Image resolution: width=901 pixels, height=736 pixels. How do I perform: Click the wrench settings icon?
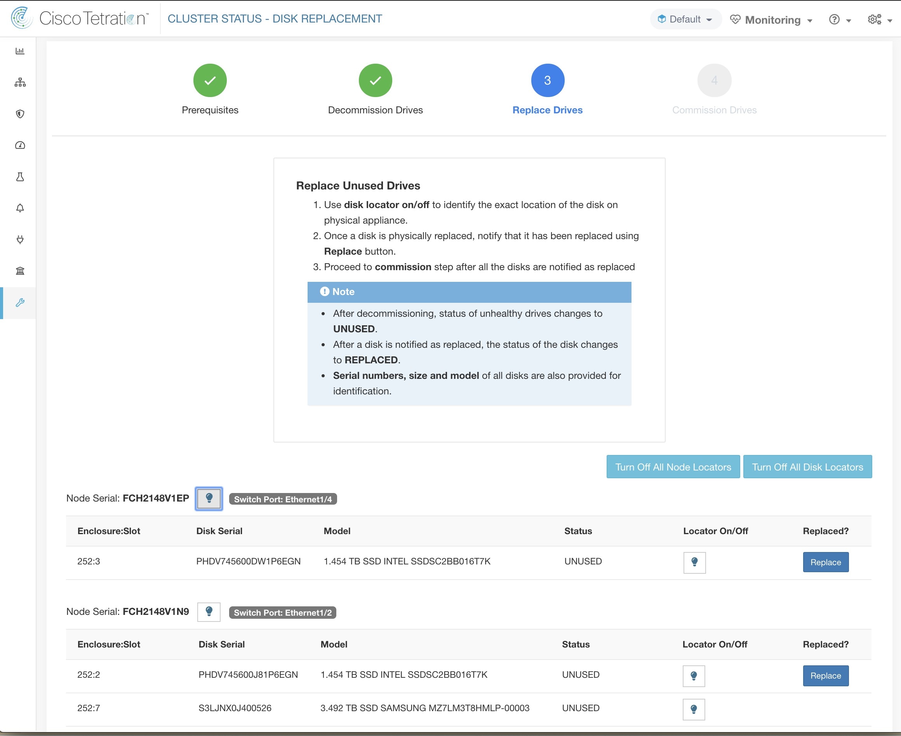[19, 303]
